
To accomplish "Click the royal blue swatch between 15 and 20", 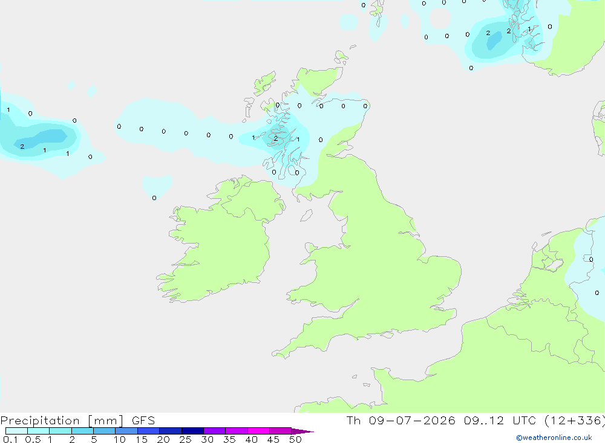I will (x=149, y=431).
